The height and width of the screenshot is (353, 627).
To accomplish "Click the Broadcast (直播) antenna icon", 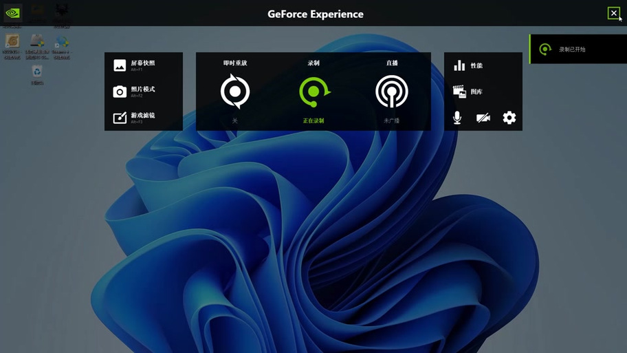I will point(392,92).
